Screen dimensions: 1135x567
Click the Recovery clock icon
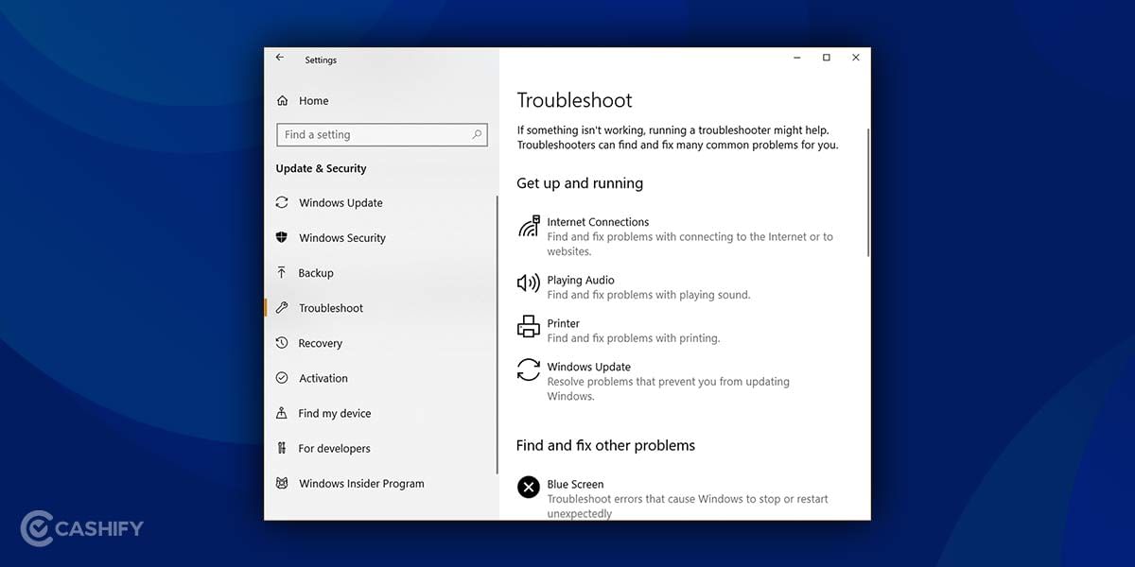point(282,343)
